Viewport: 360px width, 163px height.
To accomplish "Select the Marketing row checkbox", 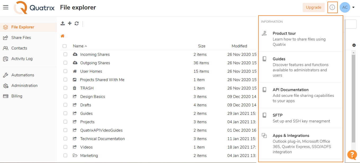I will tap(65, 156).
